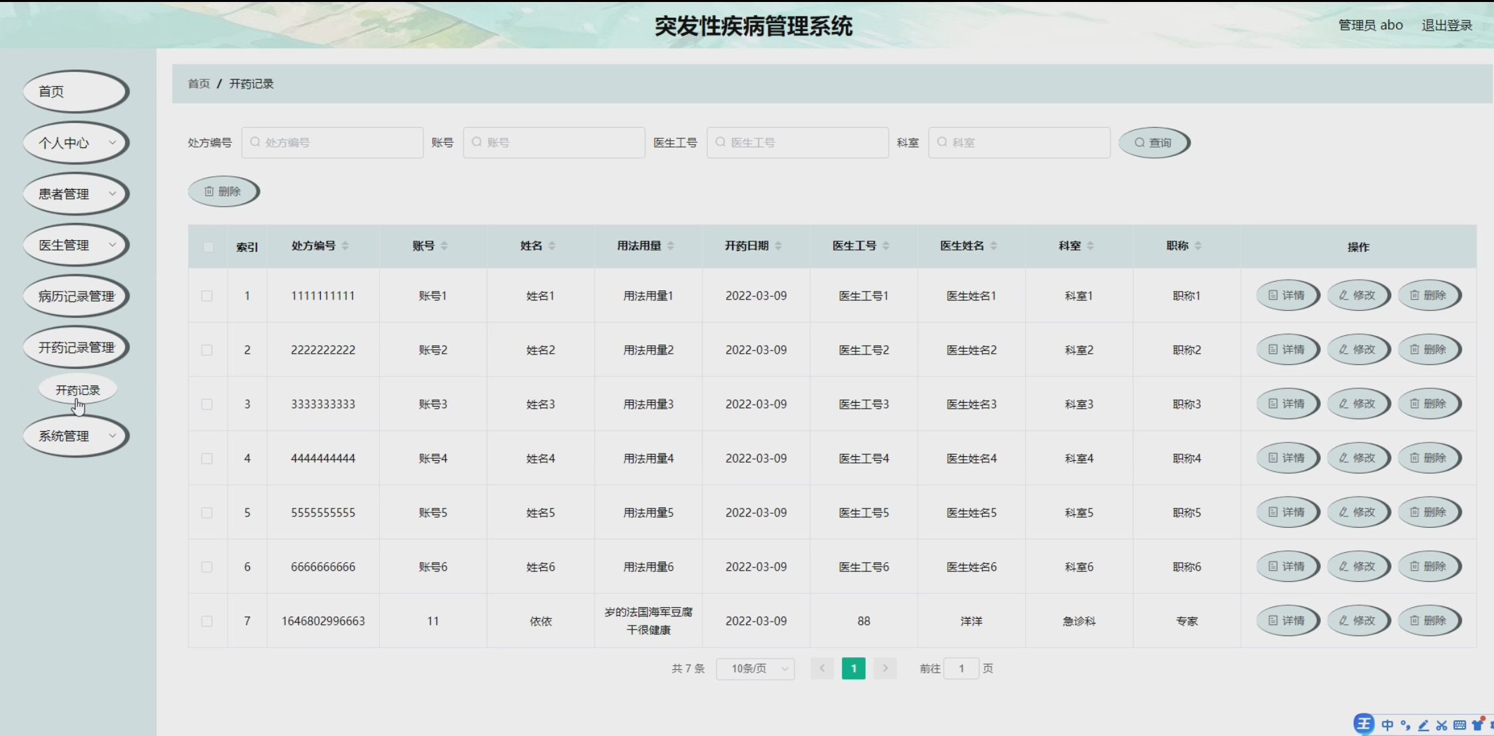The width and height of the screenshot is (1494, 736).
Task: Sort by 开药日期 column sort arrows
Action: click(x=778, y=246)
